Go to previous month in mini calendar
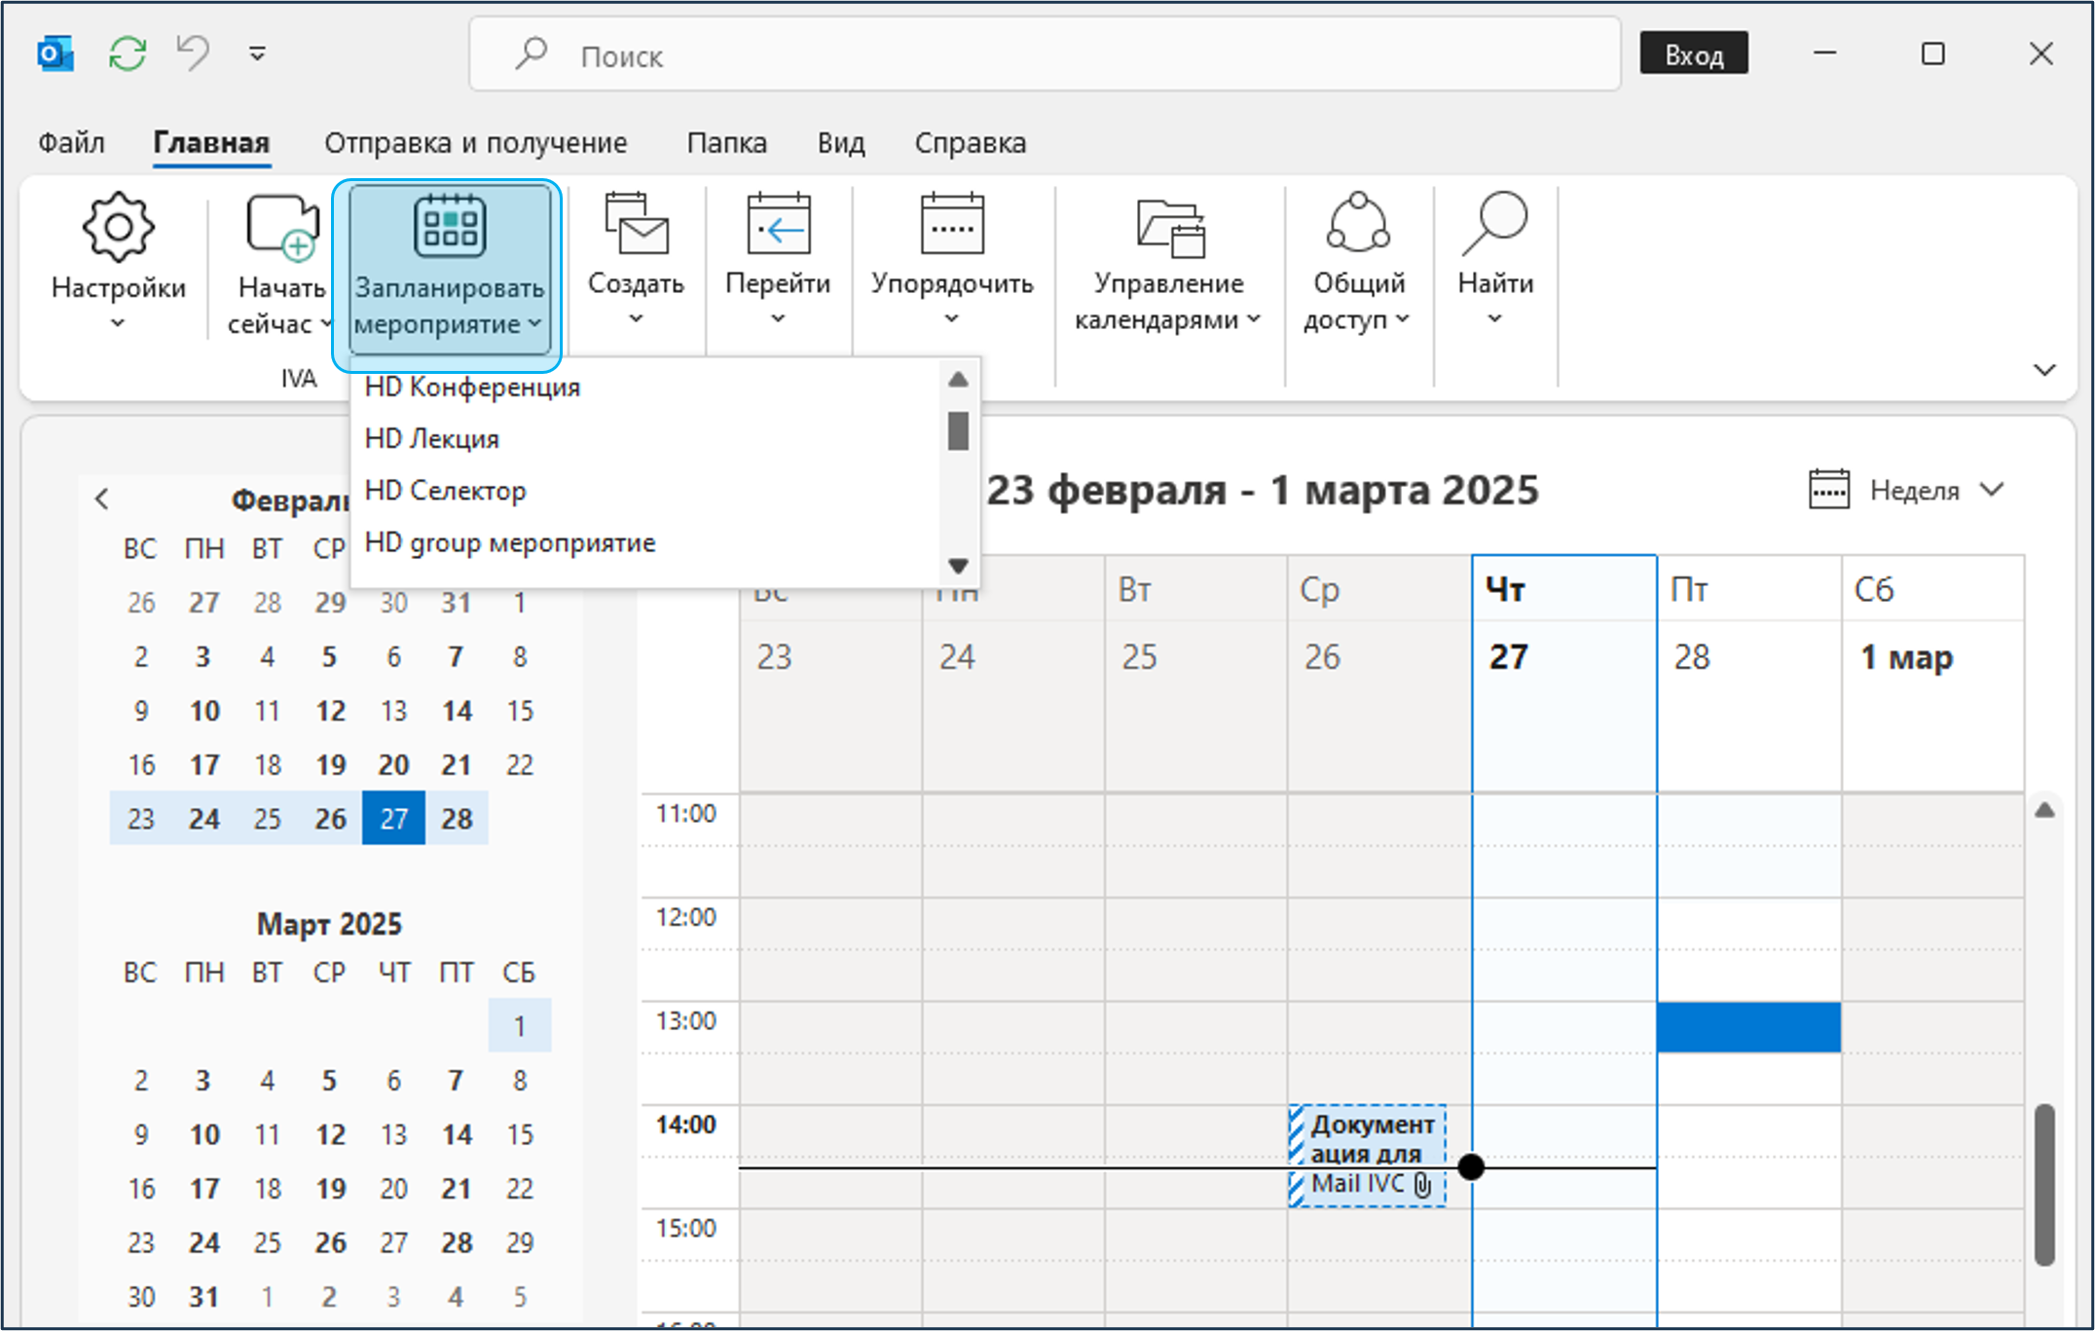Viewport: 2095px width, 1331px height. click(x=102, y=499)
